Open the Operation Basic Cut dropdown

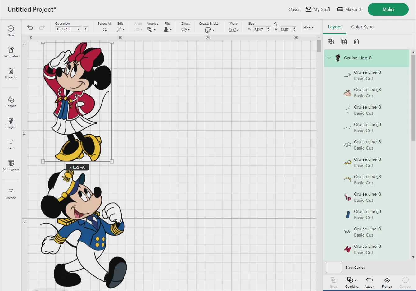click(68, 29)
